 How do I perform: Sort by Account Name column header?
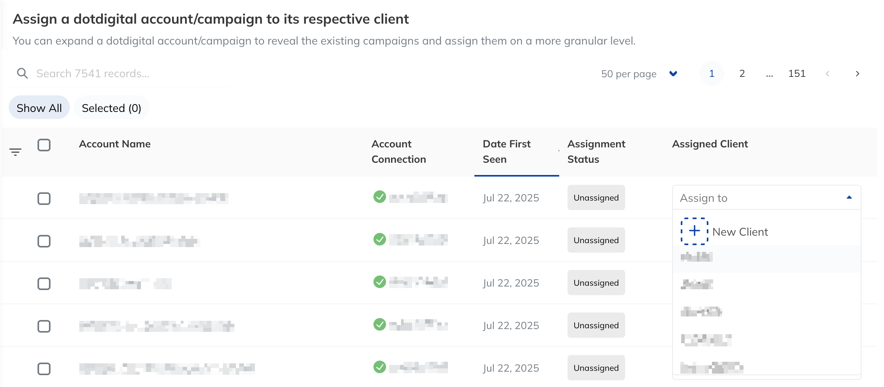tap(115, 144)
